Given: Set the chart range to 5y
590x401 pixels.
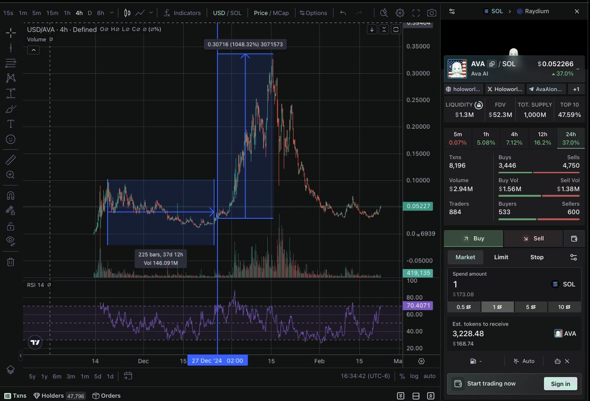Looking at the screenshot, I should coord(32,376).
